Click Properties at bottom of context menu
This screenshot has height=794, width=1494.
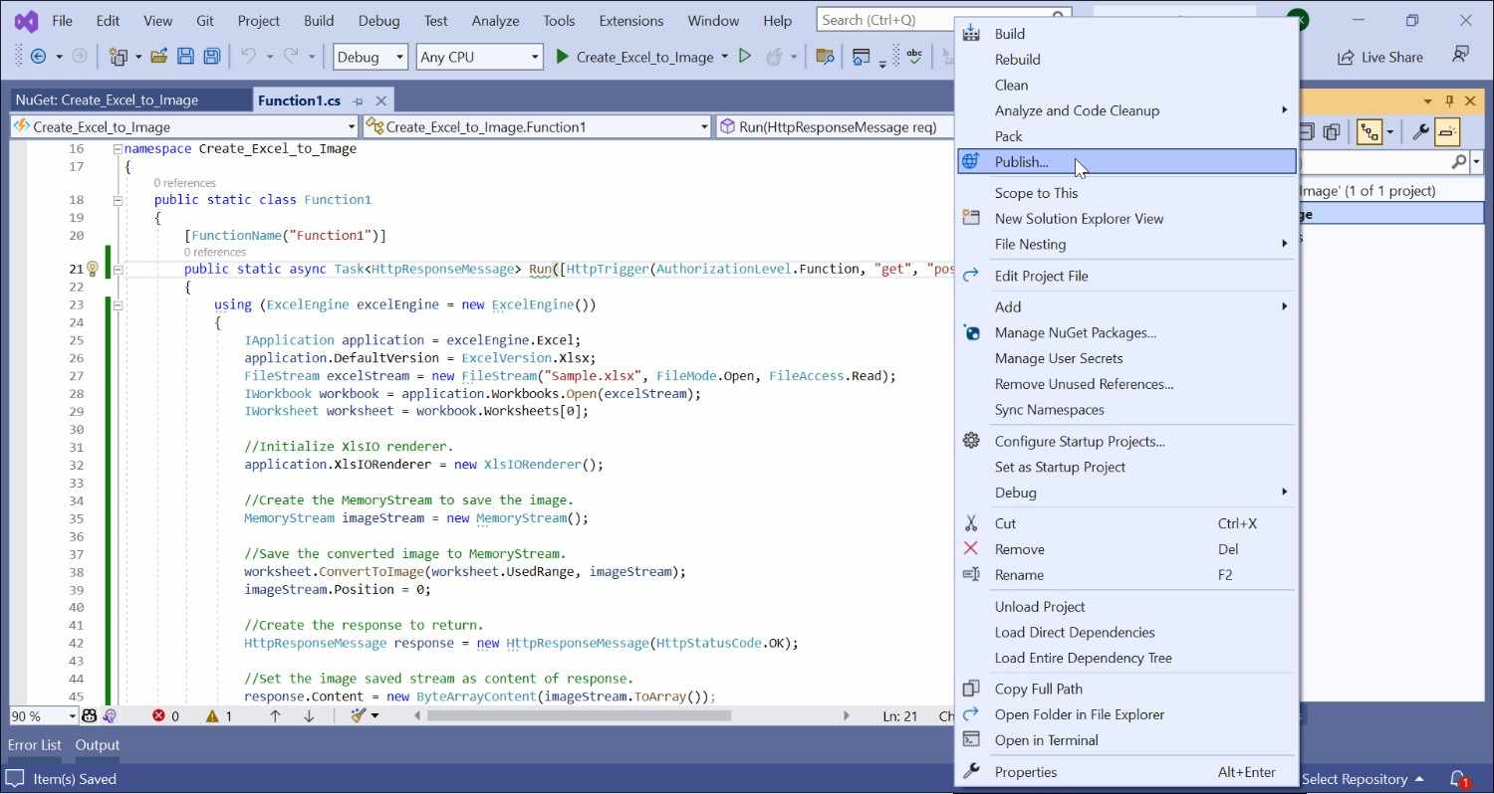pyautogui.click(x=1126, y=771)
